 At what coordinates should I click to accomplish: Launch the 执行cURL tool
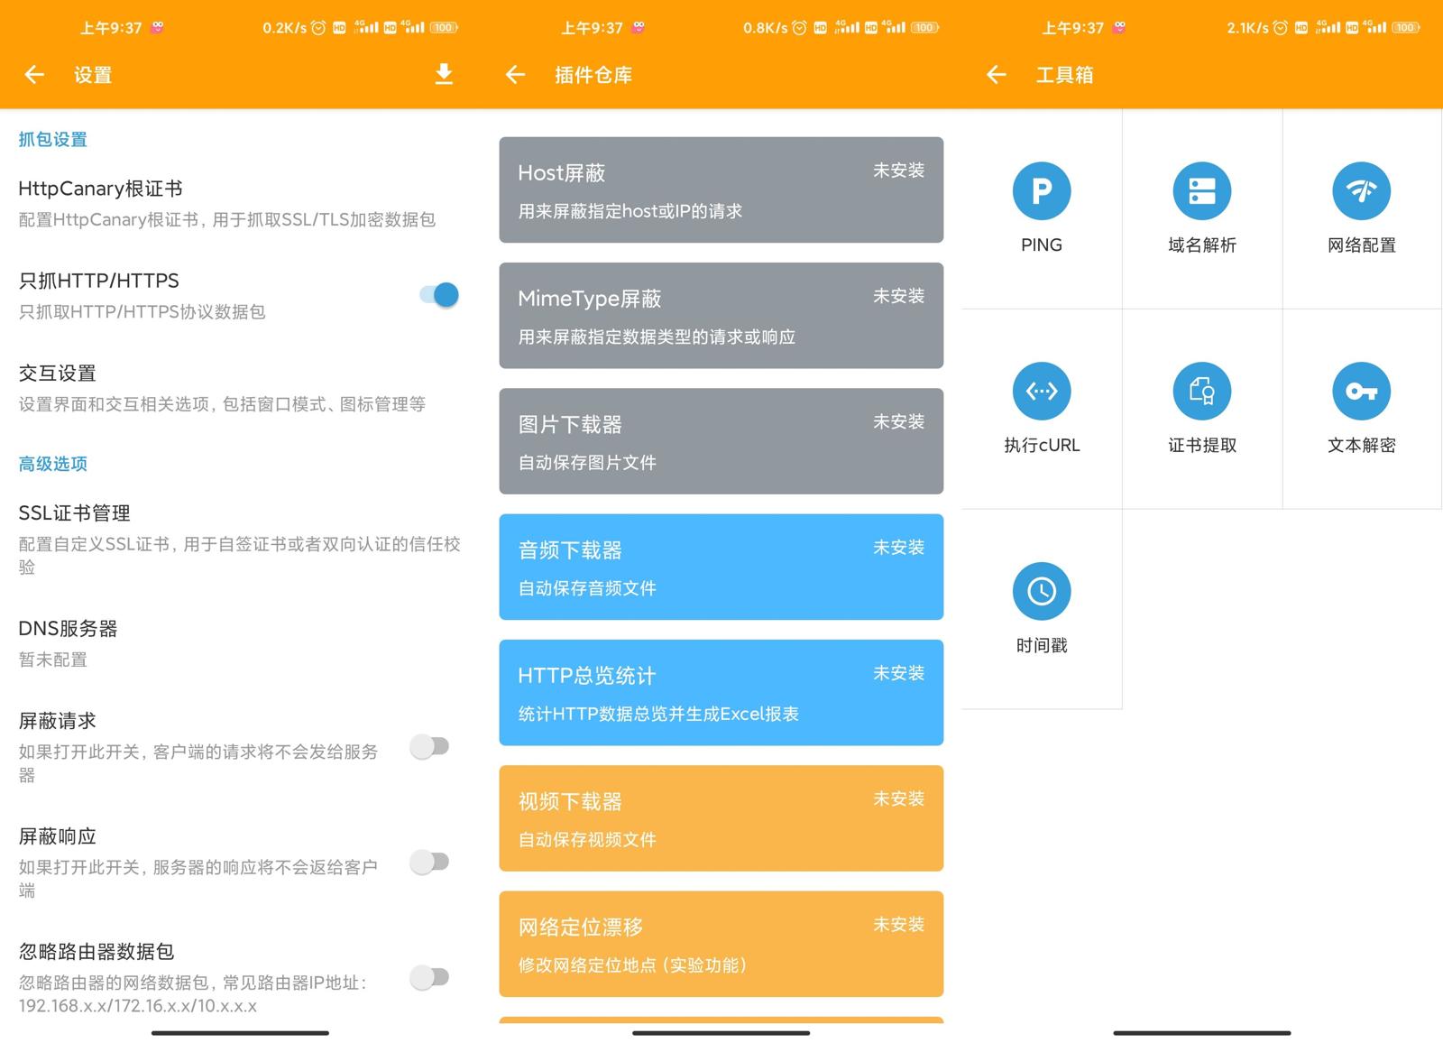tap(1041, 392)
